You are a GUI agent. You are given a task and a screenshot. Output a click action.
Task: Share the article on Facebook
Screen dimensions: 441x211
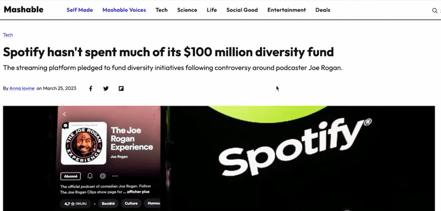[x=91, y=88]
